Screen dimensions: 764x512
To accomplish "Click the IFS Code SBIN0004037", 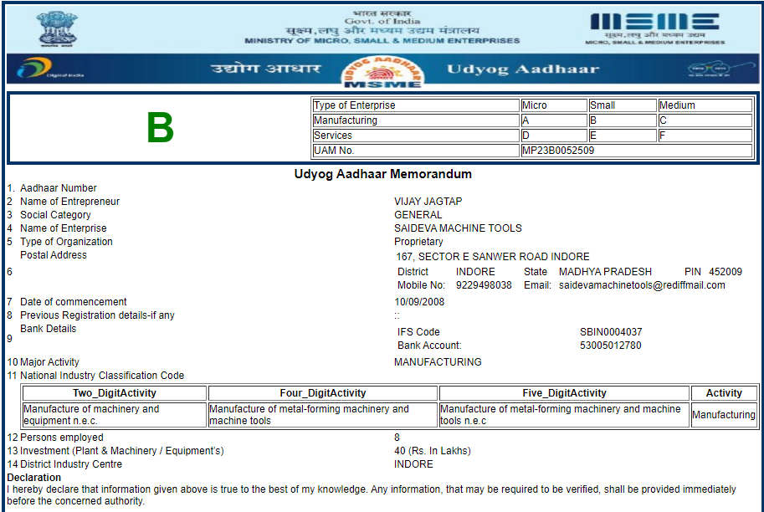I will 611,332.
